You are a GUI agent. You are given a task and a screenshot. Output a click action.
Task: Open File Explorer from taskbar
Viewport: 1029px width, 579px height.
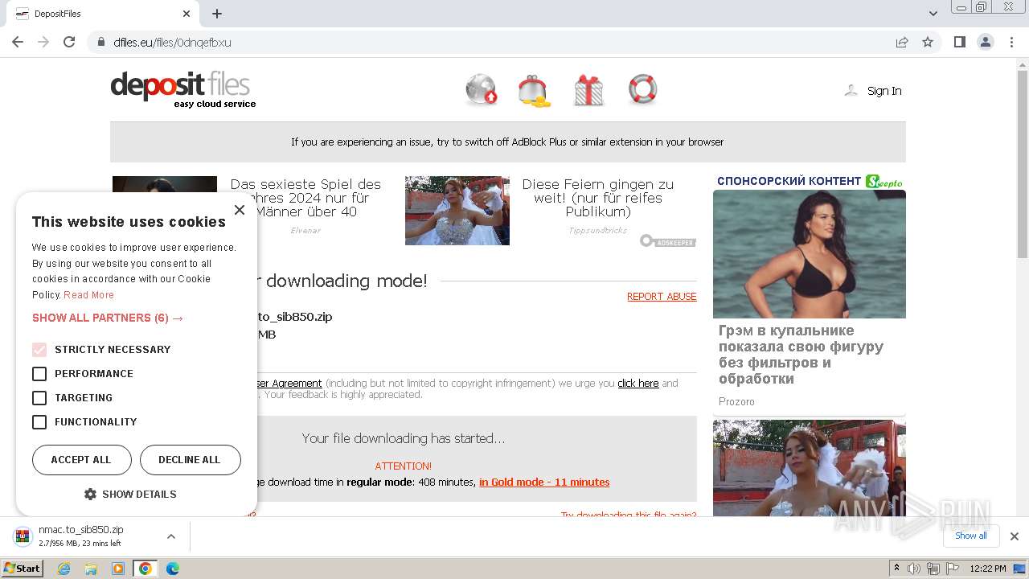[x=91, y=569]
